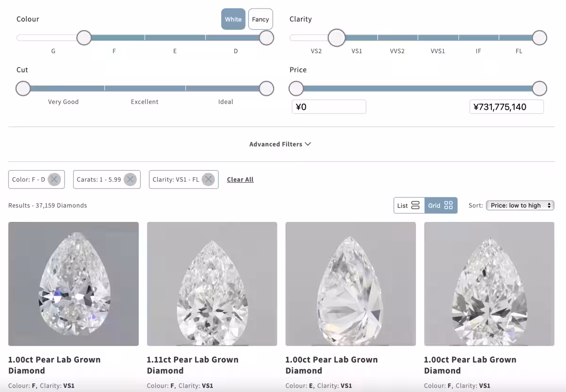566x392 pixels.
Task: Select the Grid view layout
Action: tap(441, 205)
